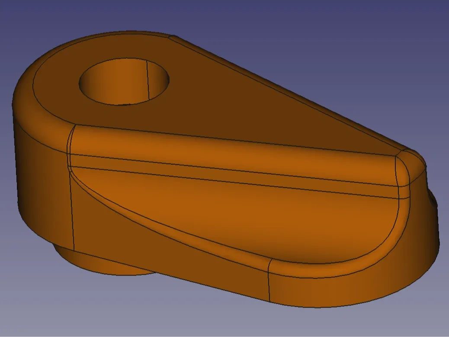Click the curved fillet at the scoop's right end

401,216
